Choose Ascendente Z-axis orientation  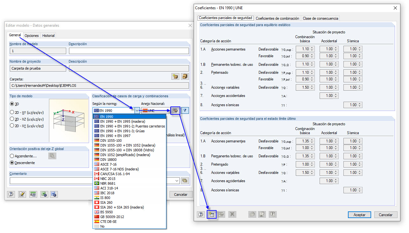pos(12,156)
